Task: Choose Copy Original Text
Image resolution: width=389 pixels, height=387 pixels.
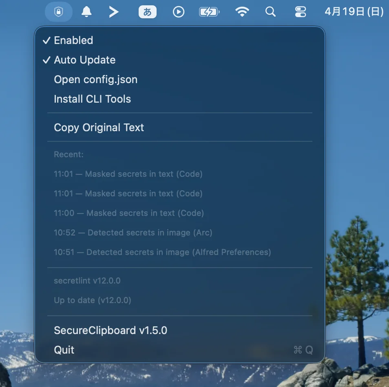Action: (99, 128)
